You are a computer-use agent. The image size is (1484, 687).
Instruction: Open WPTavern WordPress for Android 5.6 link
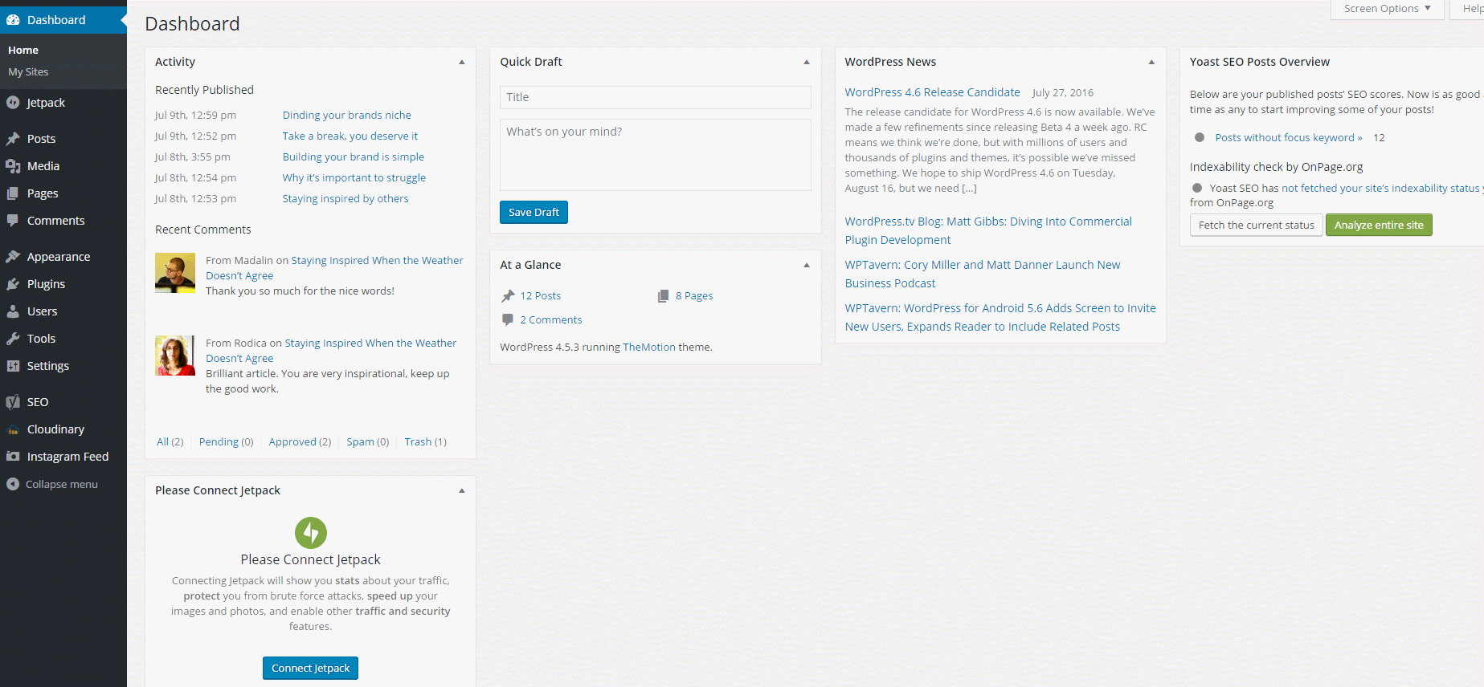coord(1000,317)
